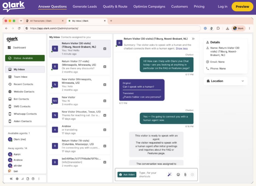Screen dimensions: 256x186
Task: Click the translated message bubble
Action: coord(142,90)
